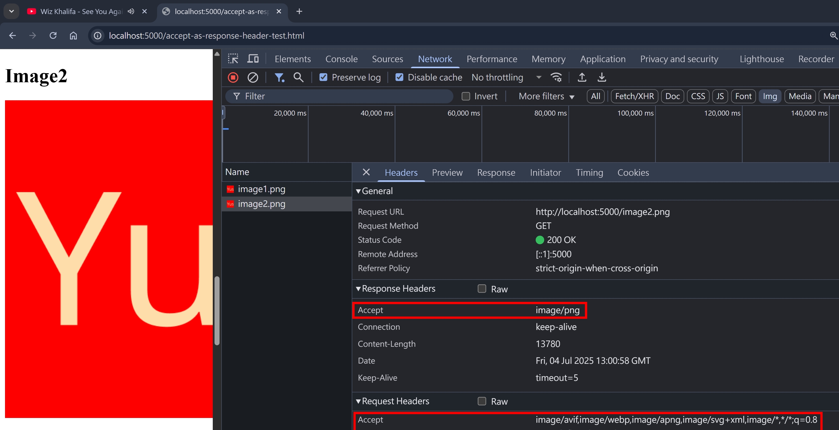Click the inspect element picker icon
This screenshot has height=430, width=839.
[233, 59]
